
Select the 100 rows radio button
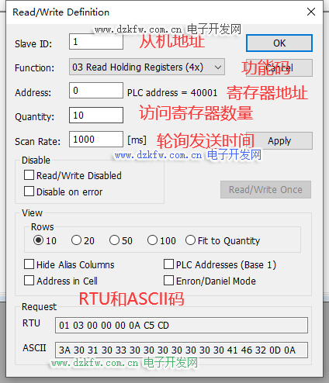pos(152,240)
